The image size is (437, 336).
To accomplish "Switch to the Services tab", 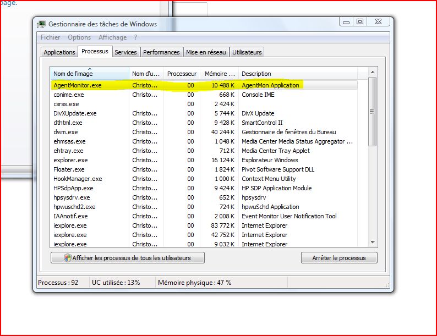I will tap(125, 52).
